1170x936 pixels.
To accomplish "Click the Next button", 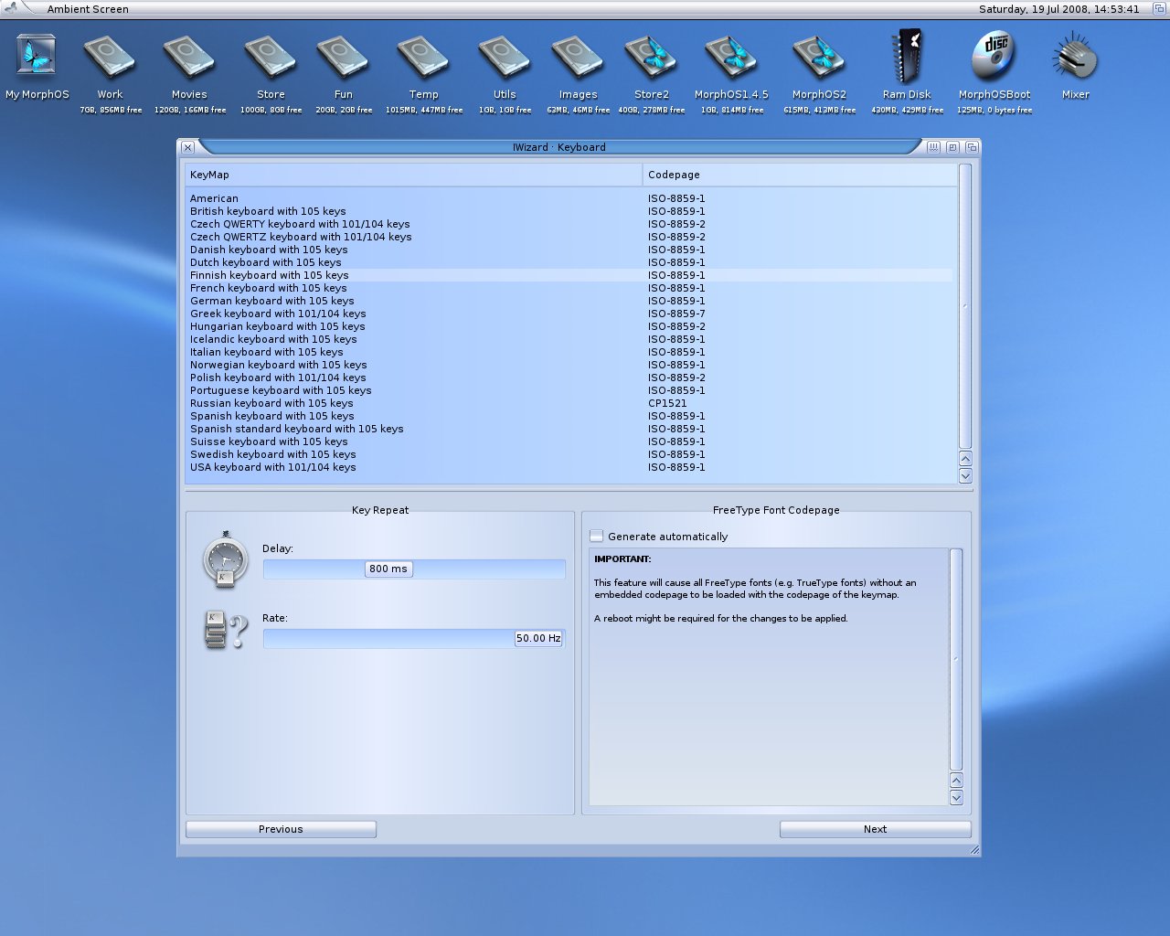I will click(x=875, y=829).
